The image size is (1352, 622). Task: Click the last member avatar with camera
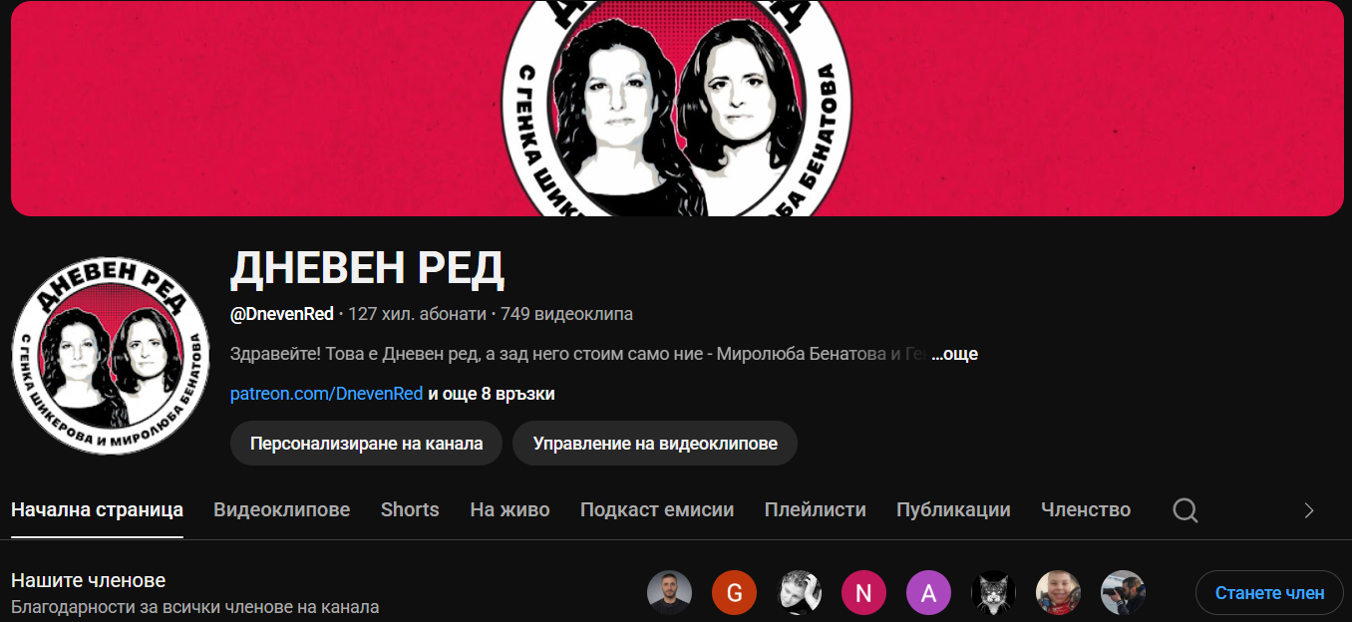coord(1123,593)
